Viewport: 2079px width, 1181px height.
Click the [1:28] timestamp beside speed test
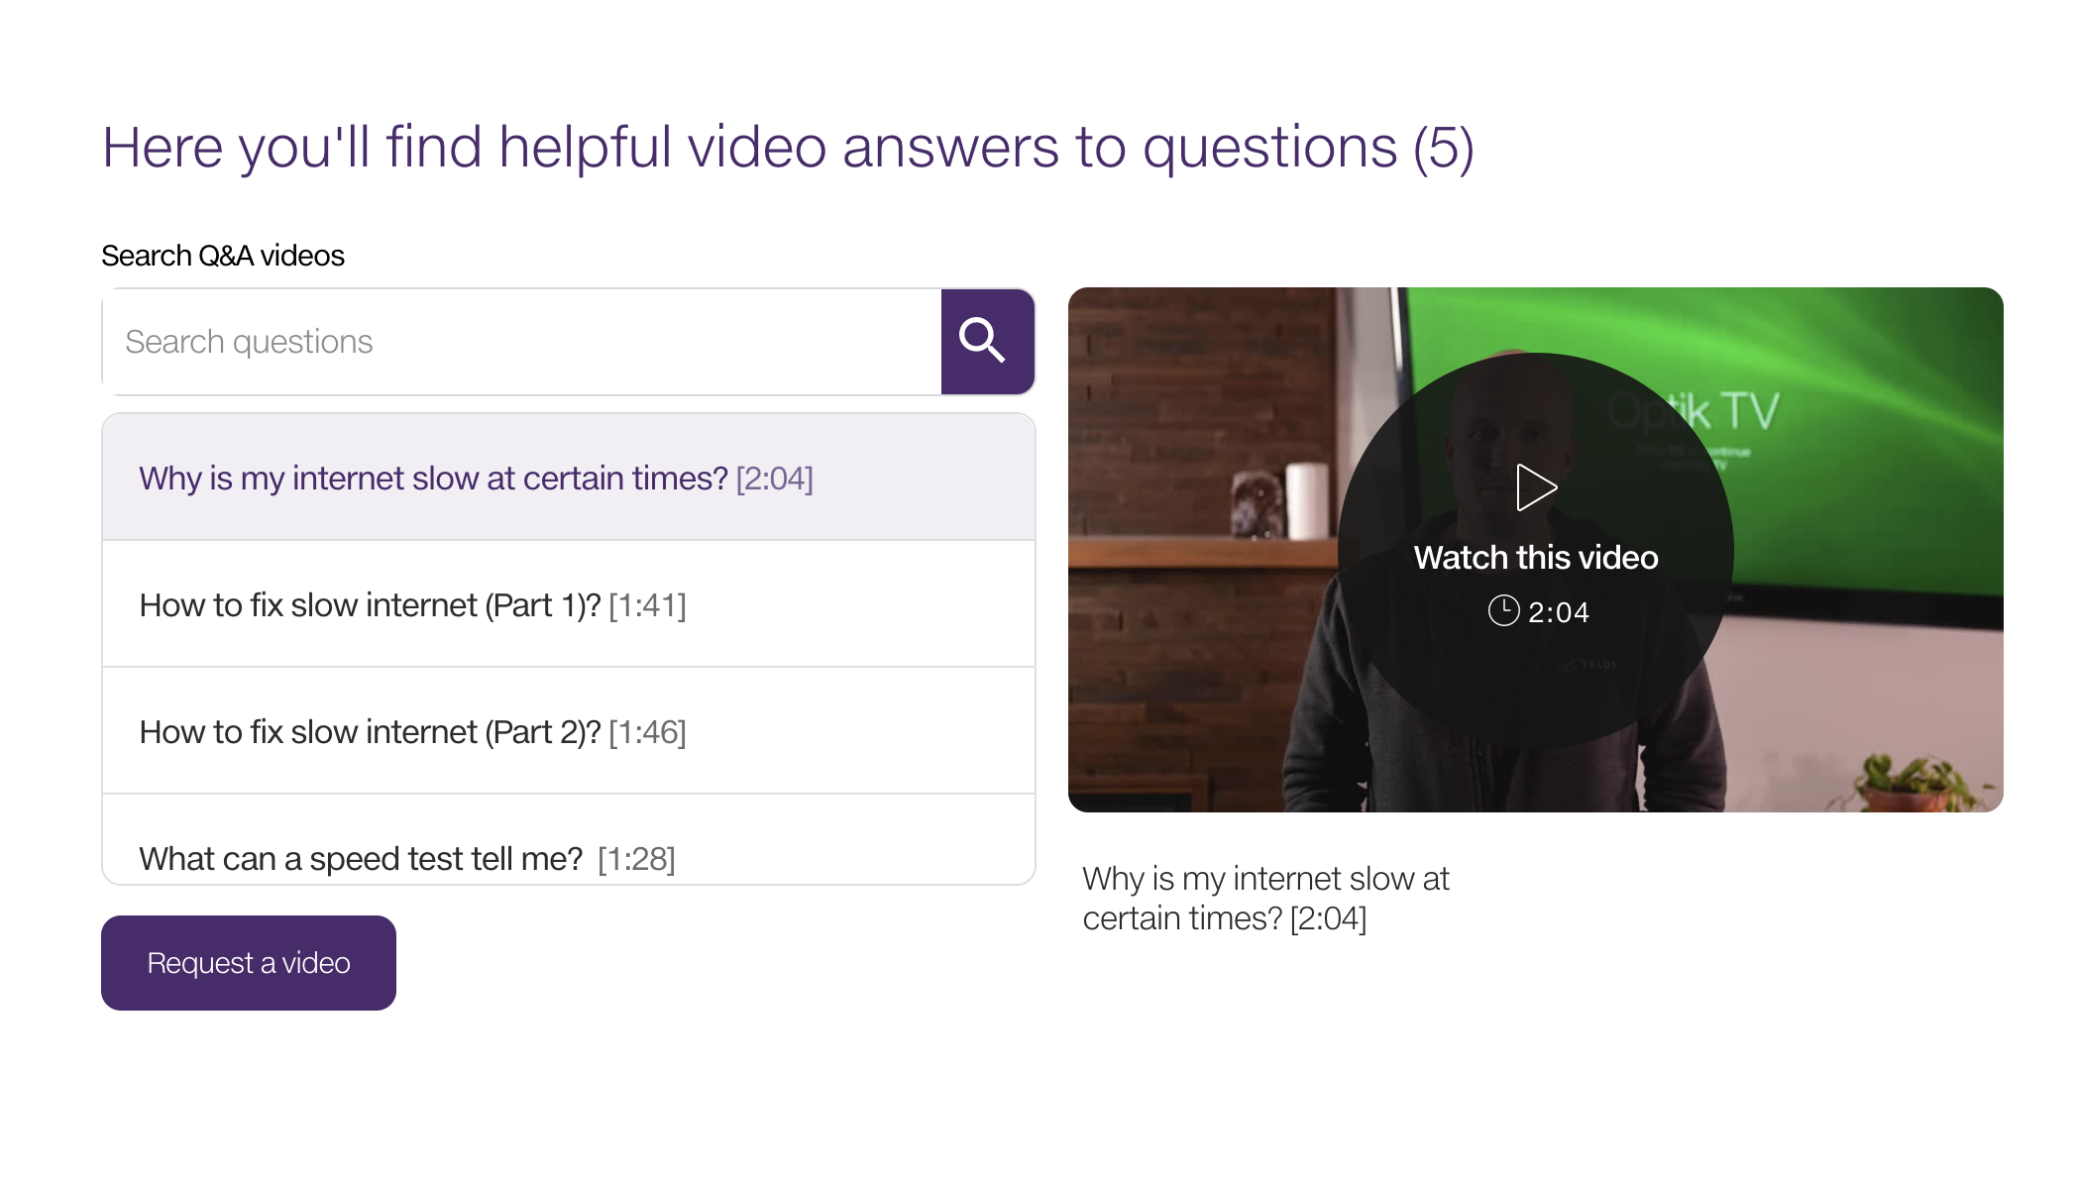(x=636, y=858)
